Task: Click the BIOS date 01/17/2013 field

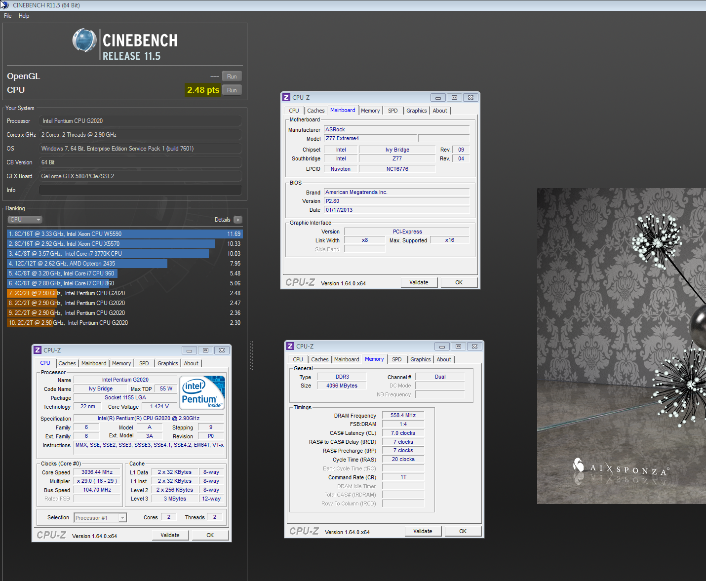Action: (396, 210)
